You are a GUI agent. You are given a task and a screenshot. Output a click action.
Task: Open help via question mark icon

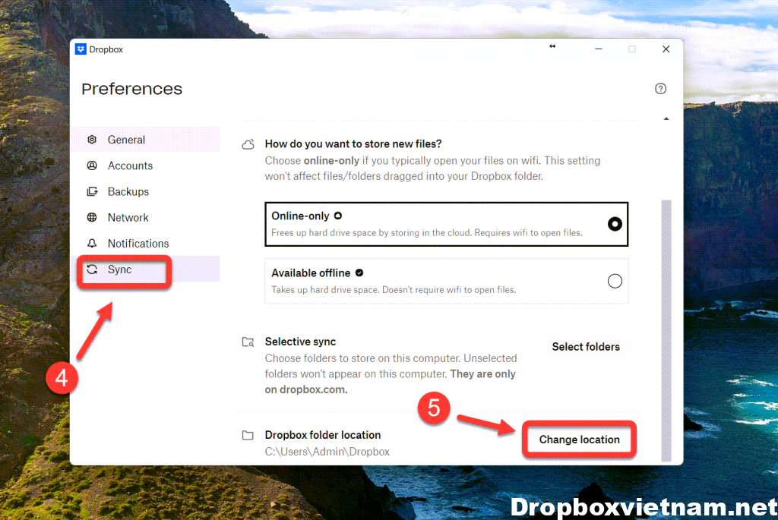click(660, 89)
